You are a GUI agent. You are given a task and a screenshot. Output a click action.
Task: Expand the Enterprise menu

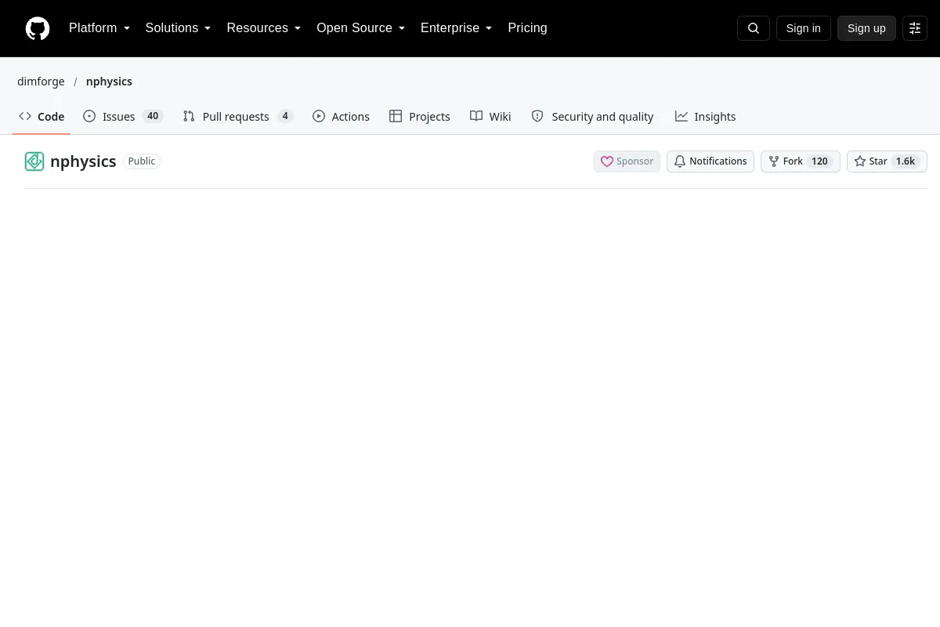click(x=457, y=28)
